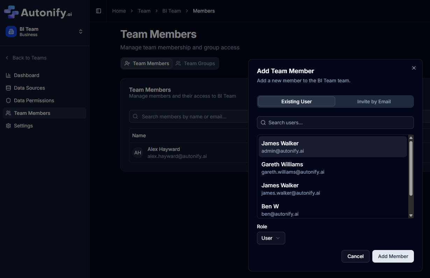Click the Team Members tab icon
The height and width of the screenshot is (278, 430).
pyautogui.click(x=127, y=63)
